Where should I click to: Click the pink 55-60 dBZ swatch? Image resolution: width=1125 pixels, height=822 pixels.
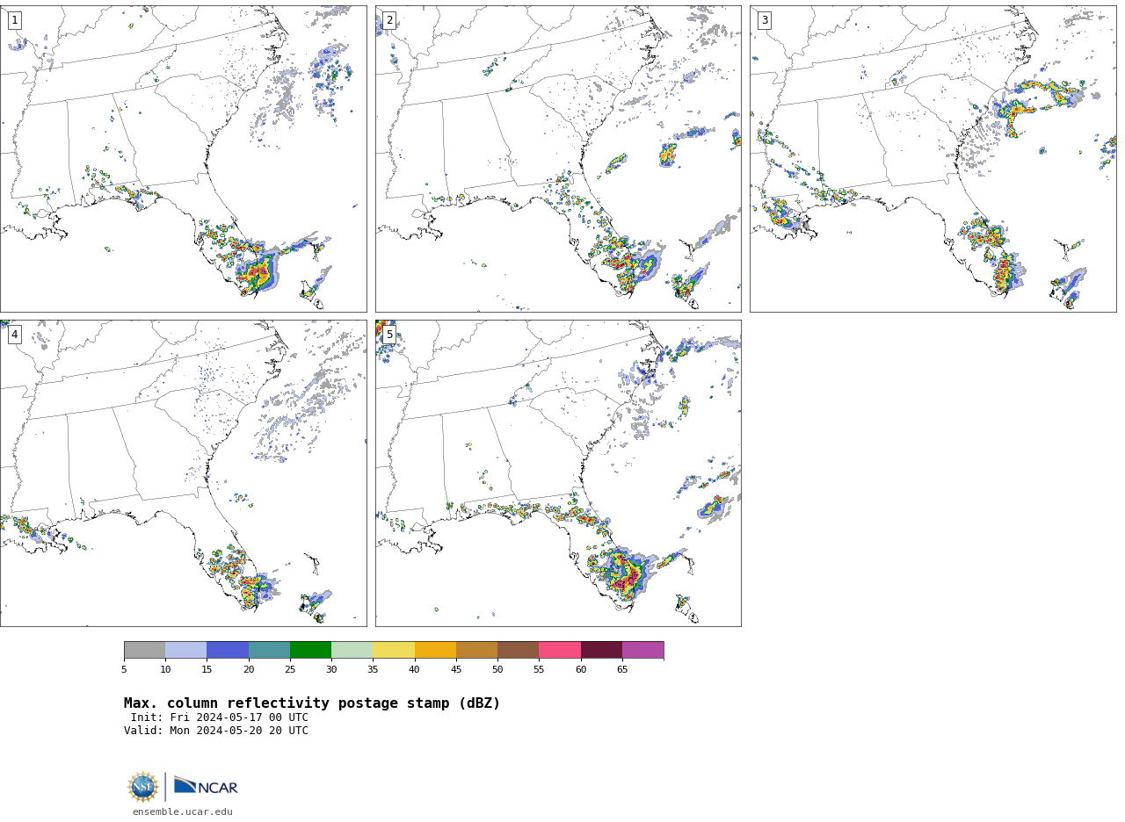tap(560, 650)
